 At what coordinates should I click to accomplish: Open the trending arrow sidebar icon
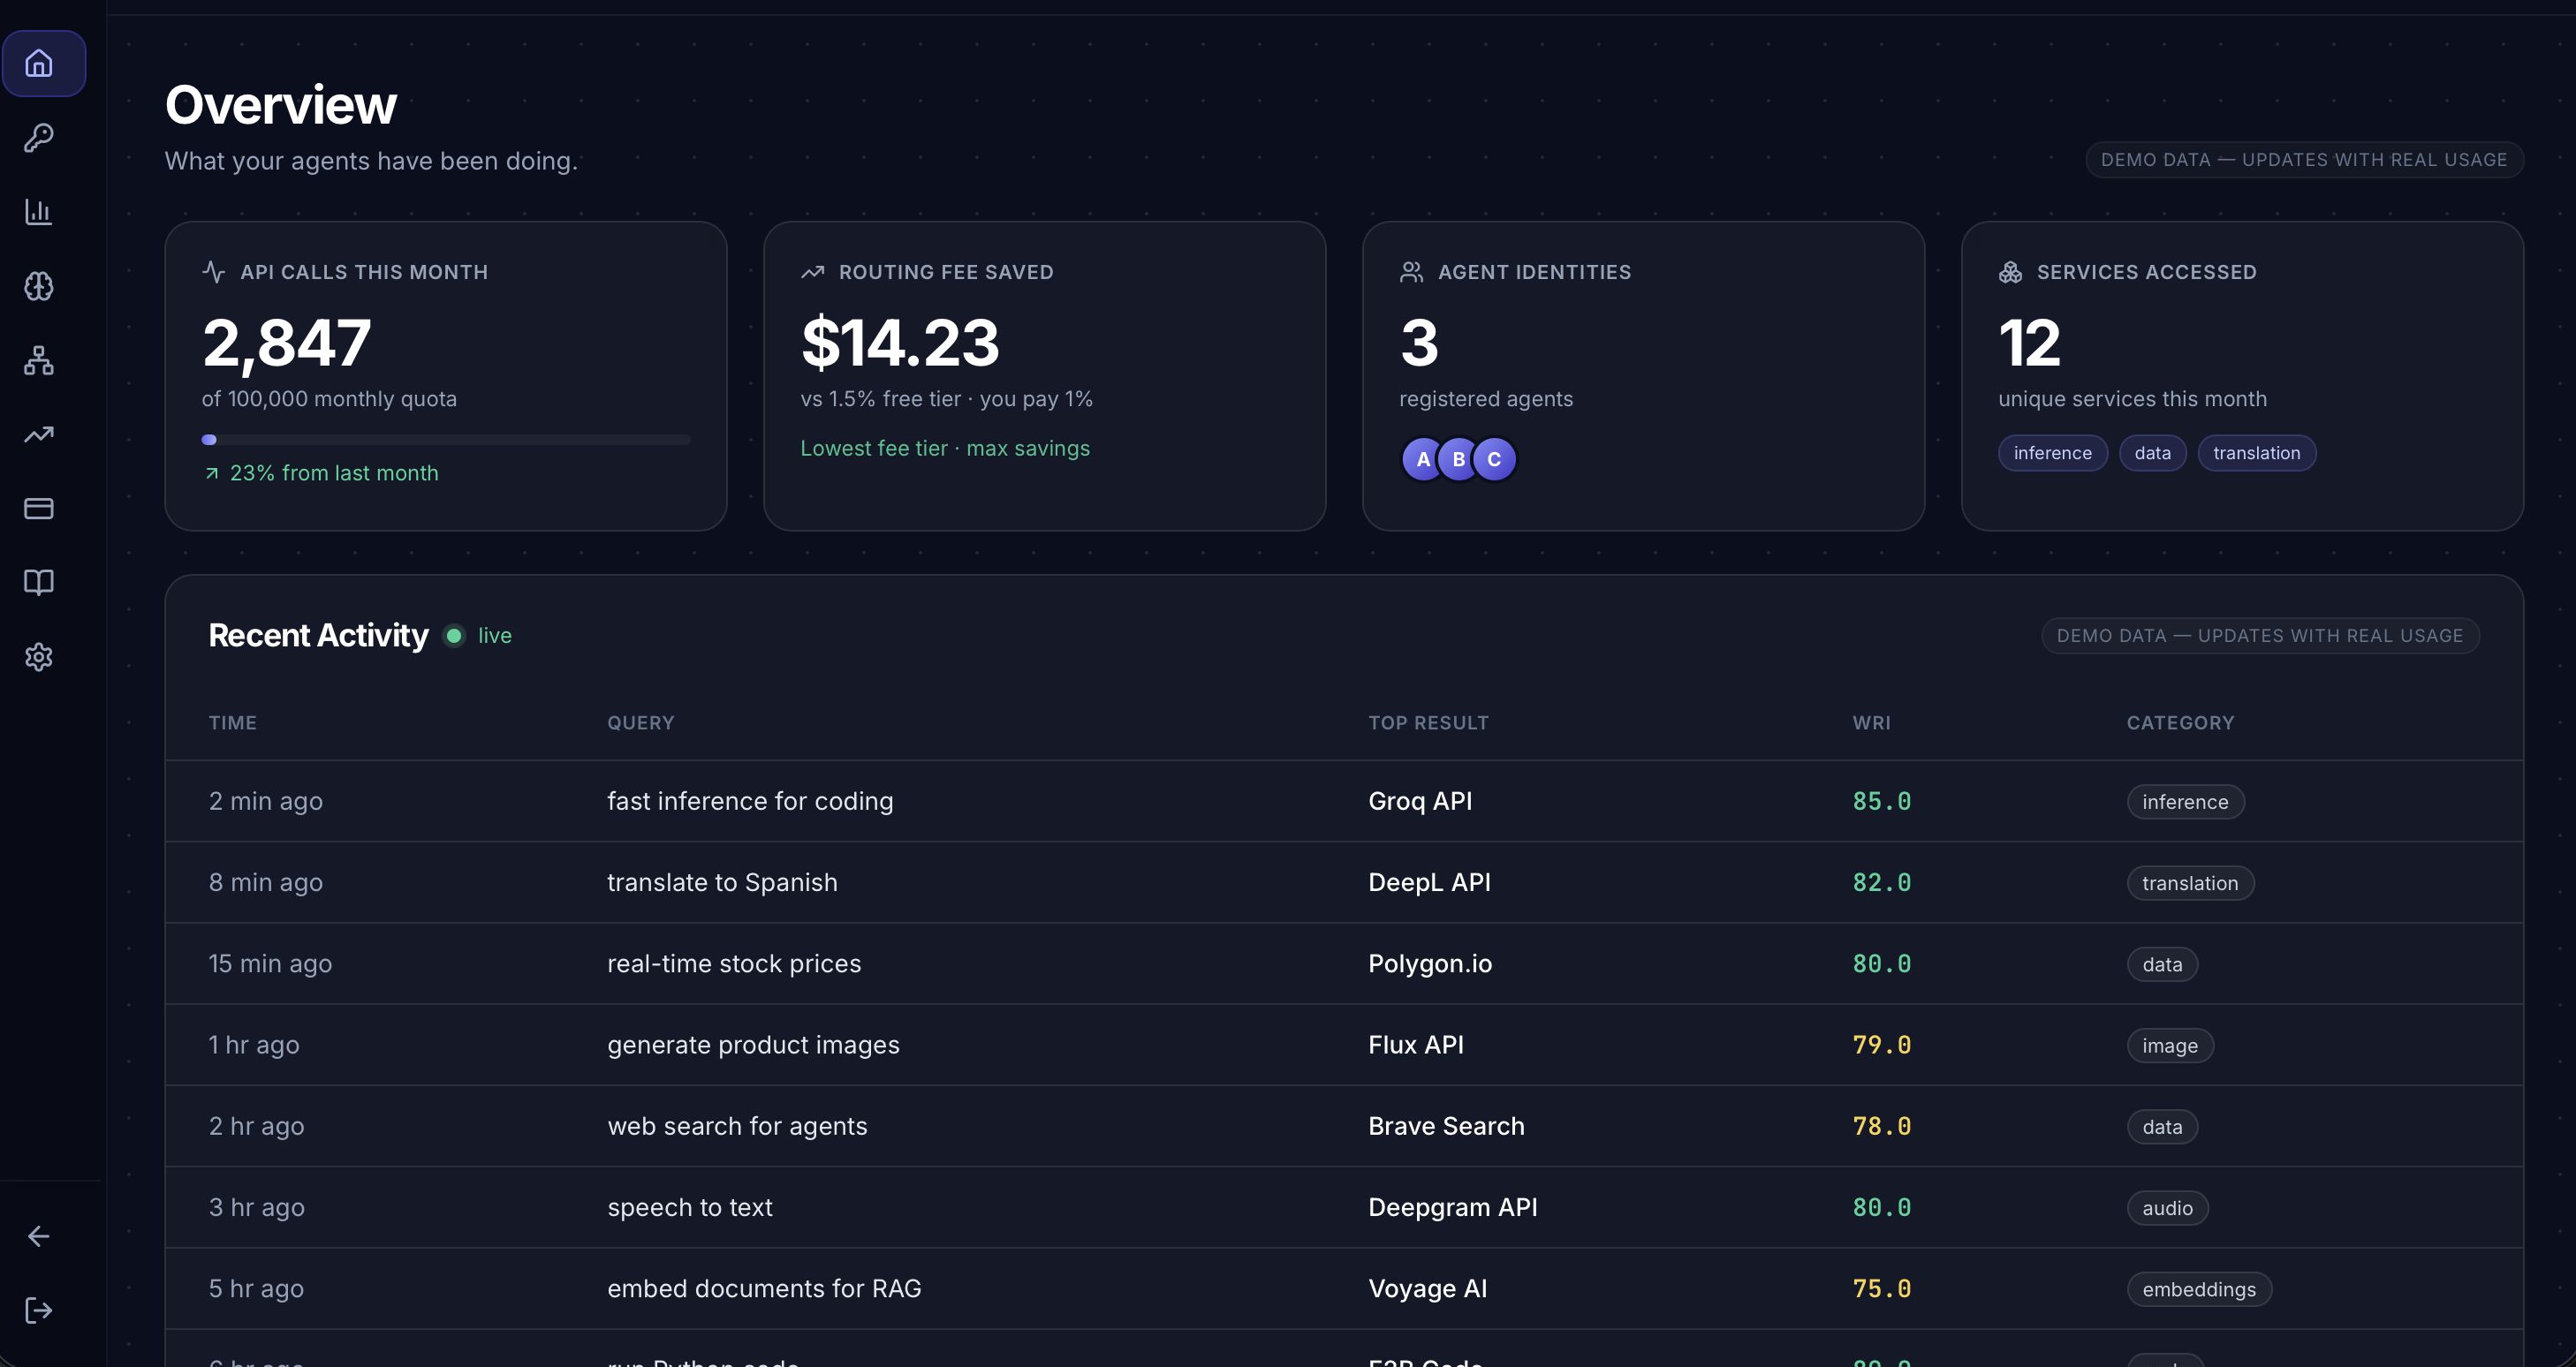point(39,434)
